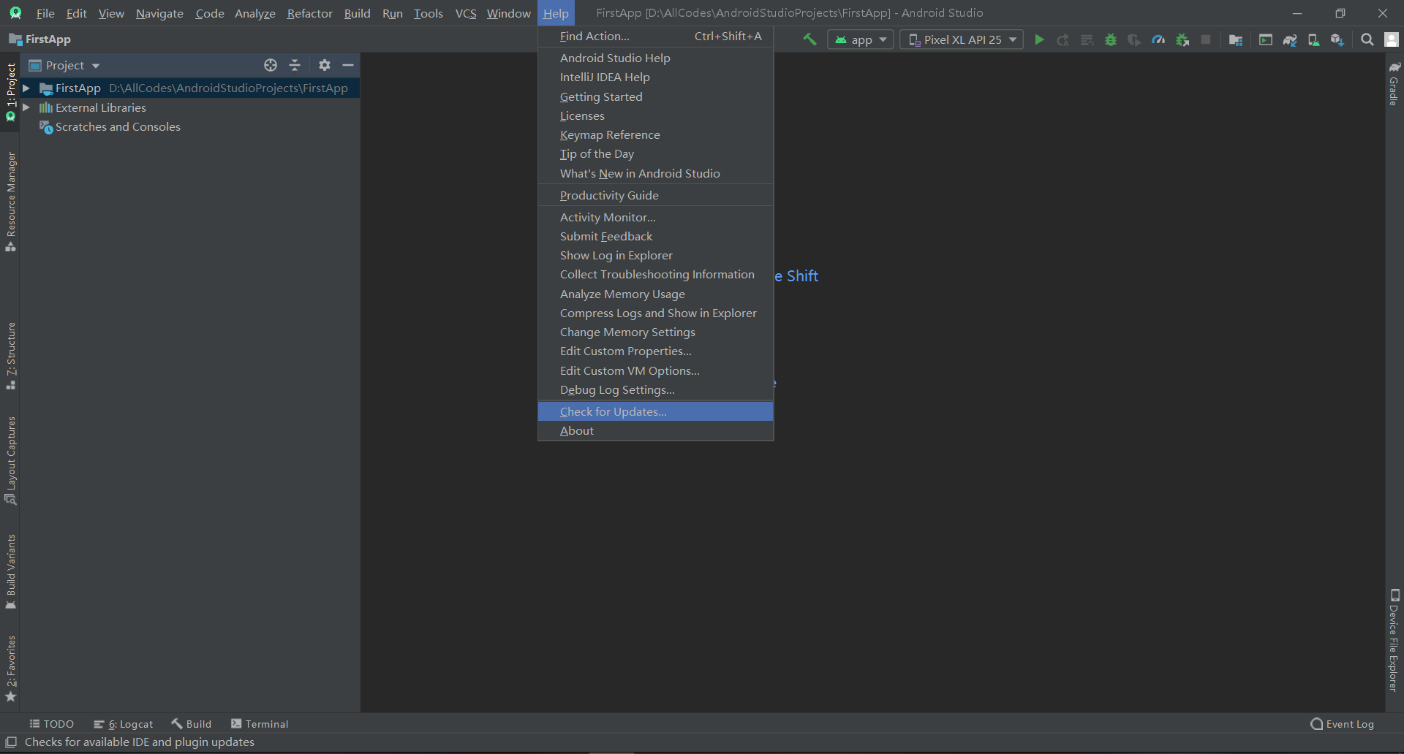Select Submit Feedback in Help menu
Screen dimensions: 1404x754
pos(655,237)
